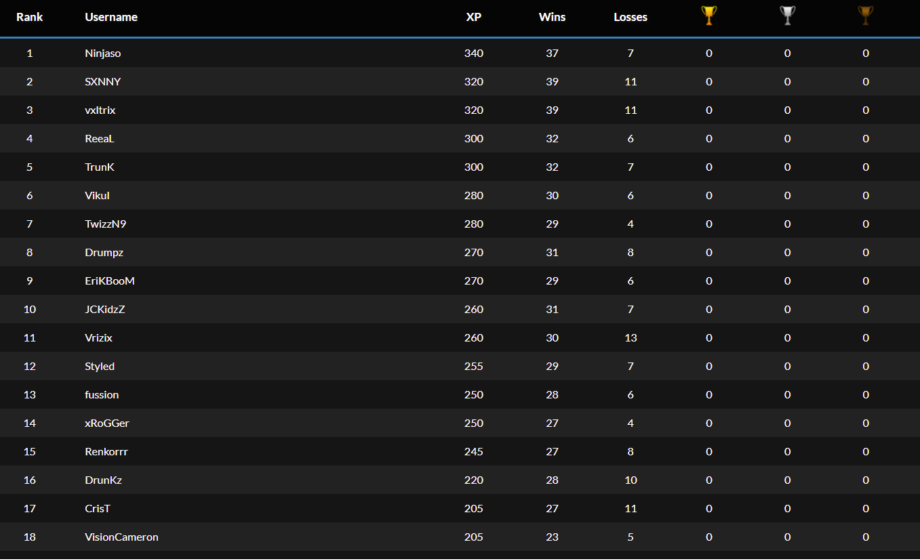This screenshot has height=559, width=920.
Task: Sort by the XP column header
Action: coord(474,17)
